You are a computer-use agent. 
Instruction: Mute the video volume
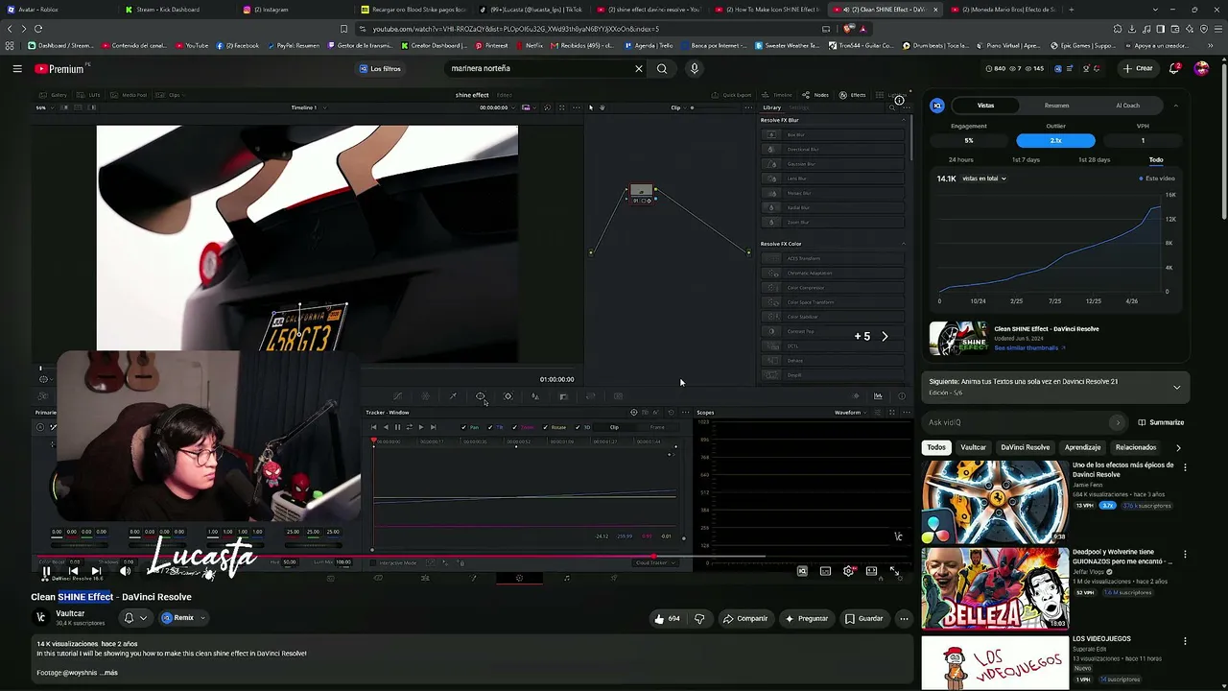pos(125,571)
